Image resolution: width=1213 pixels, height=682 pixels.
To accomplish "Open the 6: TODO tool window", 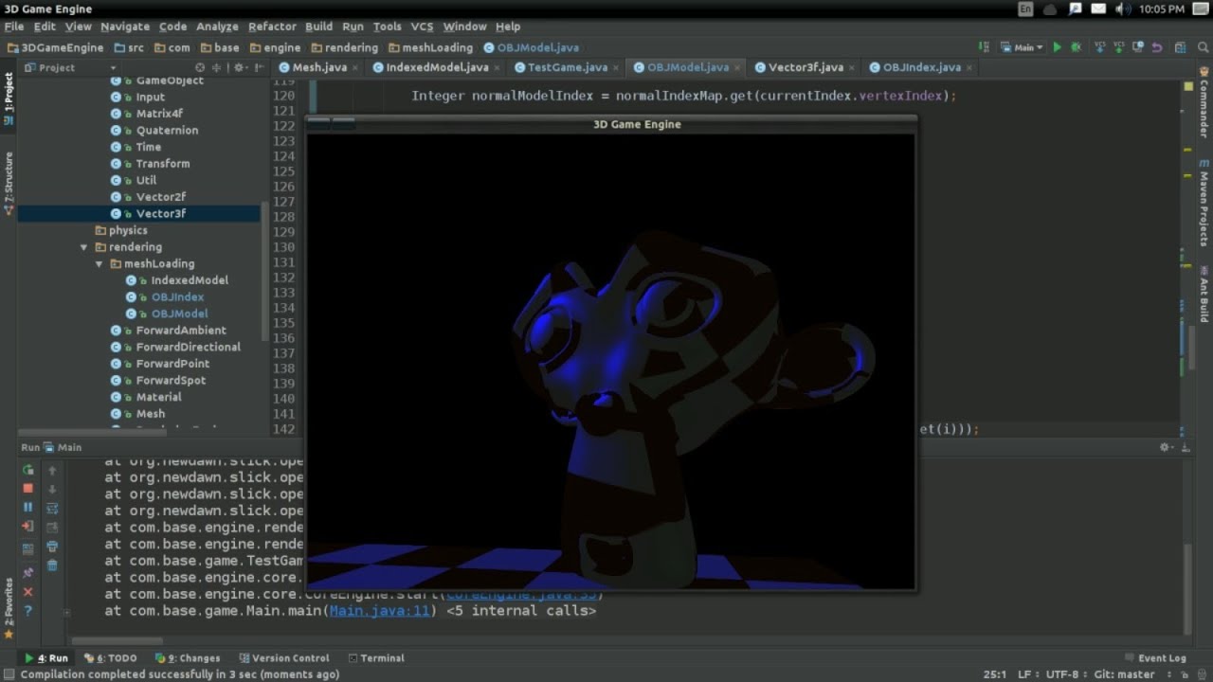I will [110, 658].
